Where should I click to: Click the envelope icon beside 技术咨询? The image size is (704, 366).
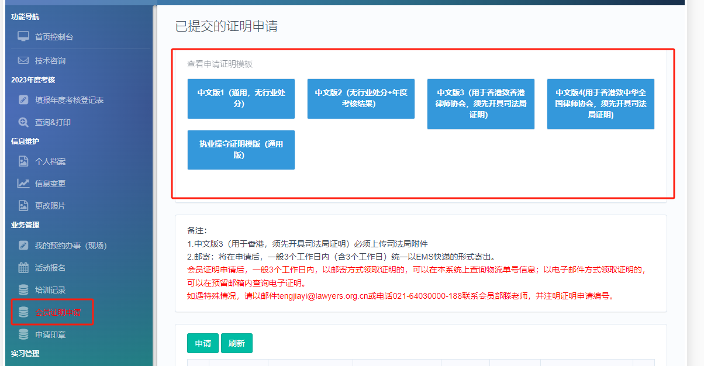click(x=23, y=61)
